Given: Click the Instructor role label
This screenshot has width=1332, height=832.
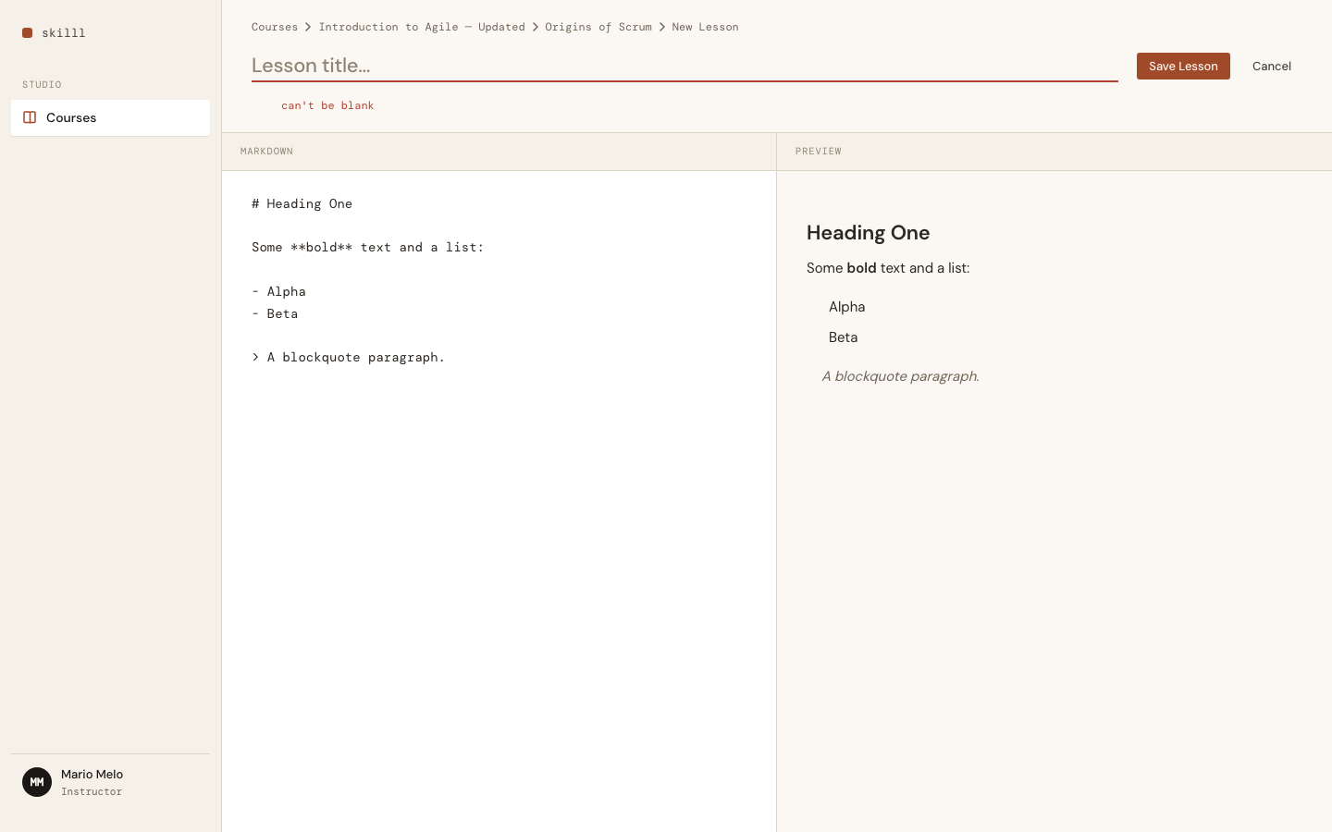Looking at the screenshot, I should (92, 792).
